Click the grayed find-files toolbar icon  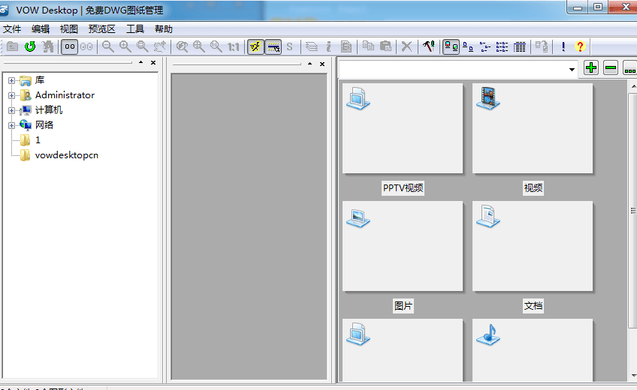pyautogui.click(x=47, y=46)
